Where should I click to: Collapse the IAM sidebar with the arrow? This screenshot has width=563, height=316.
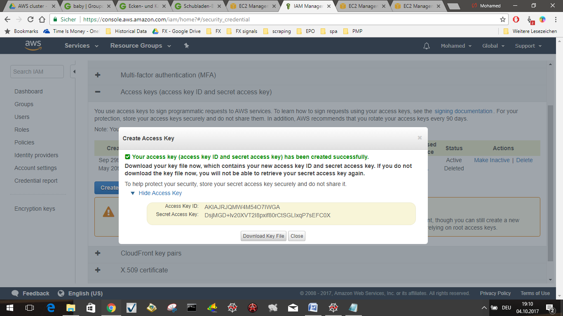click(74, 72)
